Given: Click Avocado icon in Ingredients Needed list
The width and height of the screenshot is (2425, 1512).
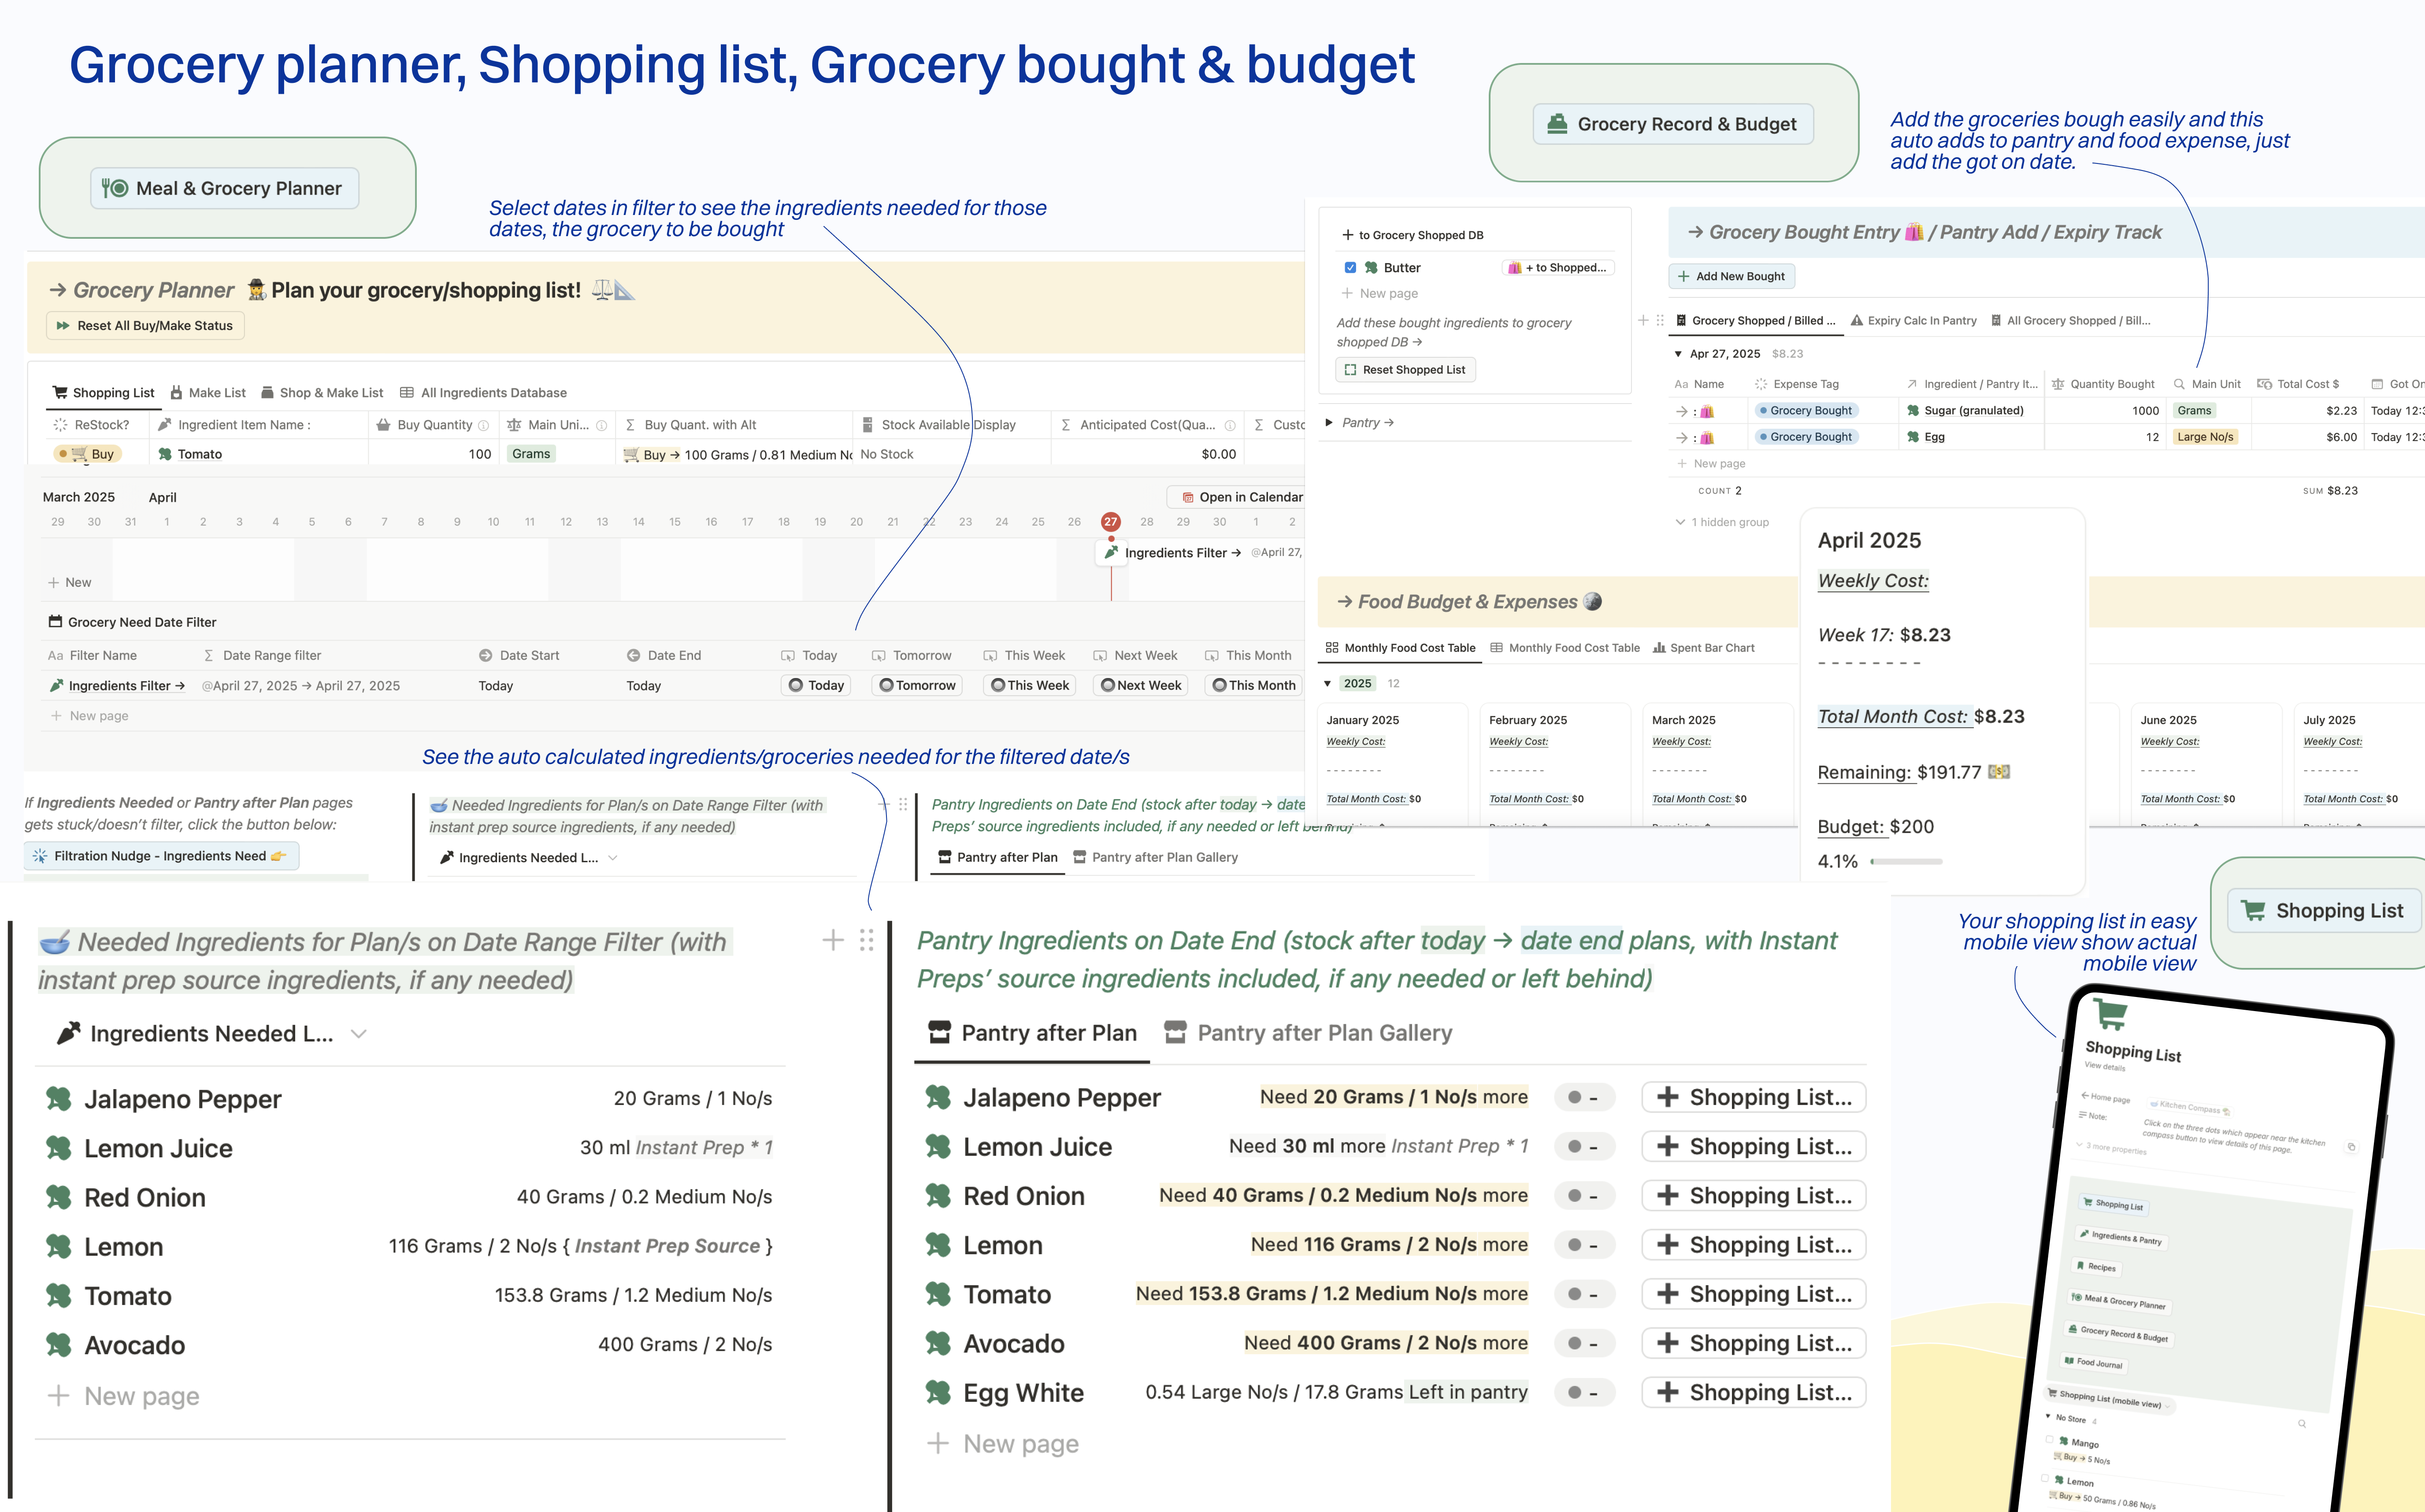Looking at the screenshot, I should [59, 1345].
